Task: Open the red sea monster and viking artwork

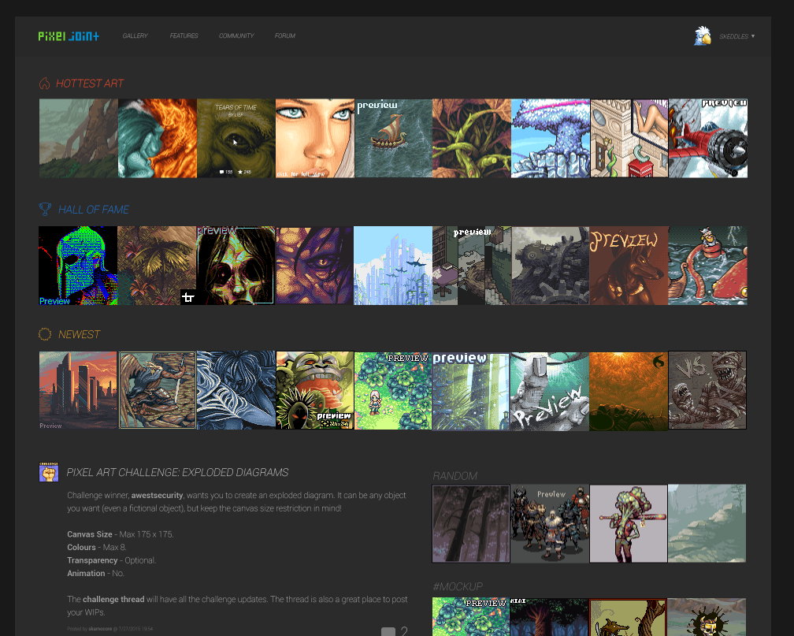Action: click(708, 266)
